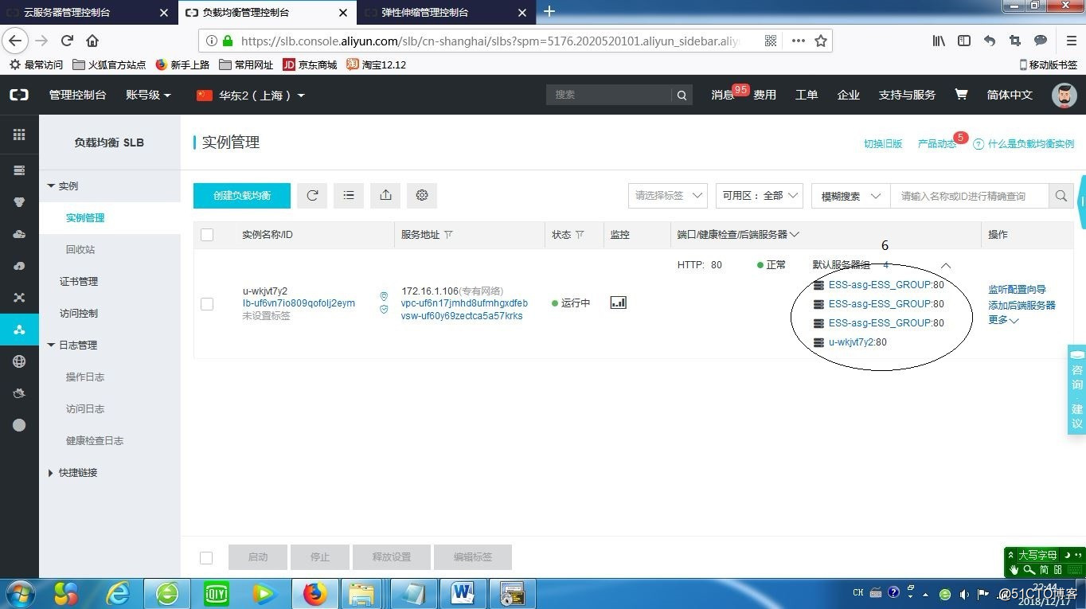
Task: Click 添加后端服务器 link
Action: click(1022, 305)
